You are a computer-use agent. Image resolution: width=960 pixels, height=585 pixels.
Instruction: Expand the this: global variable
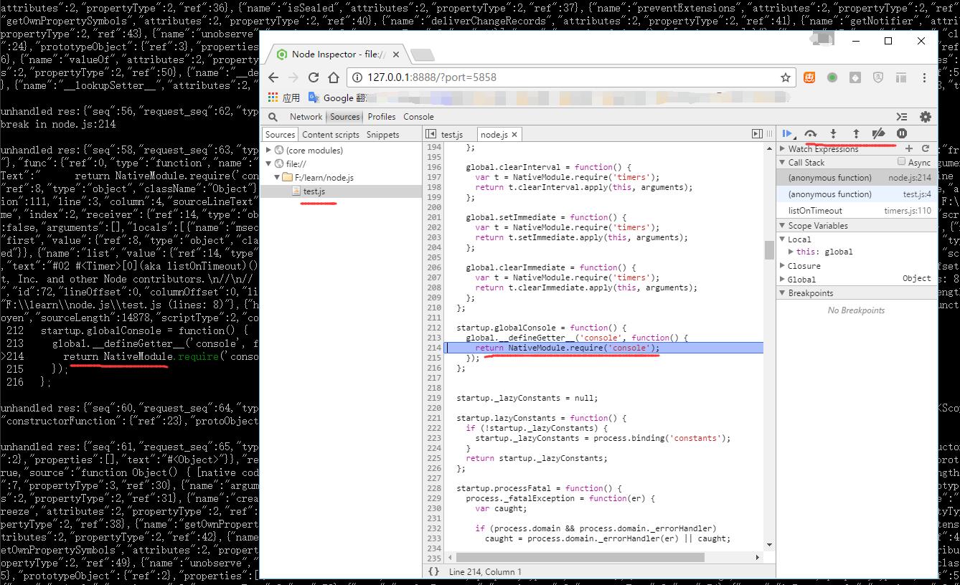(791, 252)
